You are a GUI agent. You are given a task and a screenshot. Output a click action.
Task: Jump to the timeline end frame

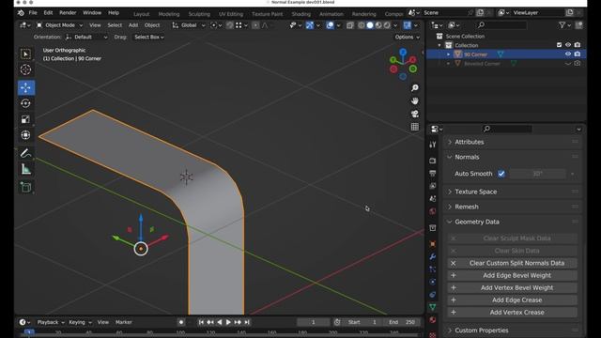[247, 322]
